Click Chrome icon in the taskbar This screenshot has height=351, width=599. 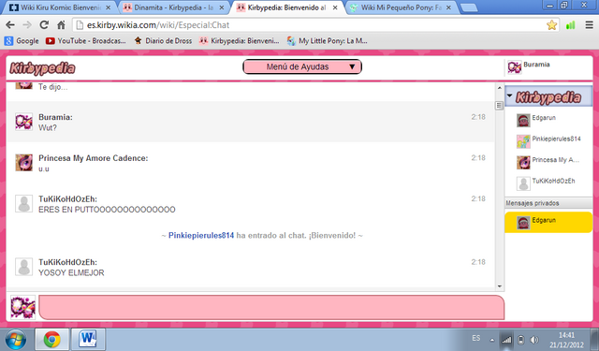[x=52, y=340]
